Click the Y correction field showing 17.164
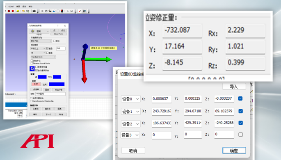The width and height of the screenshot is (281, 160). (x=182, y=47)
